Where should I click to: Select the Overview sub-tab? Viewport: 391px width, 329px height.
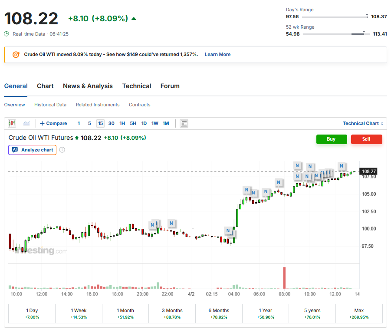pyautogui.click(x=14, y=105)
